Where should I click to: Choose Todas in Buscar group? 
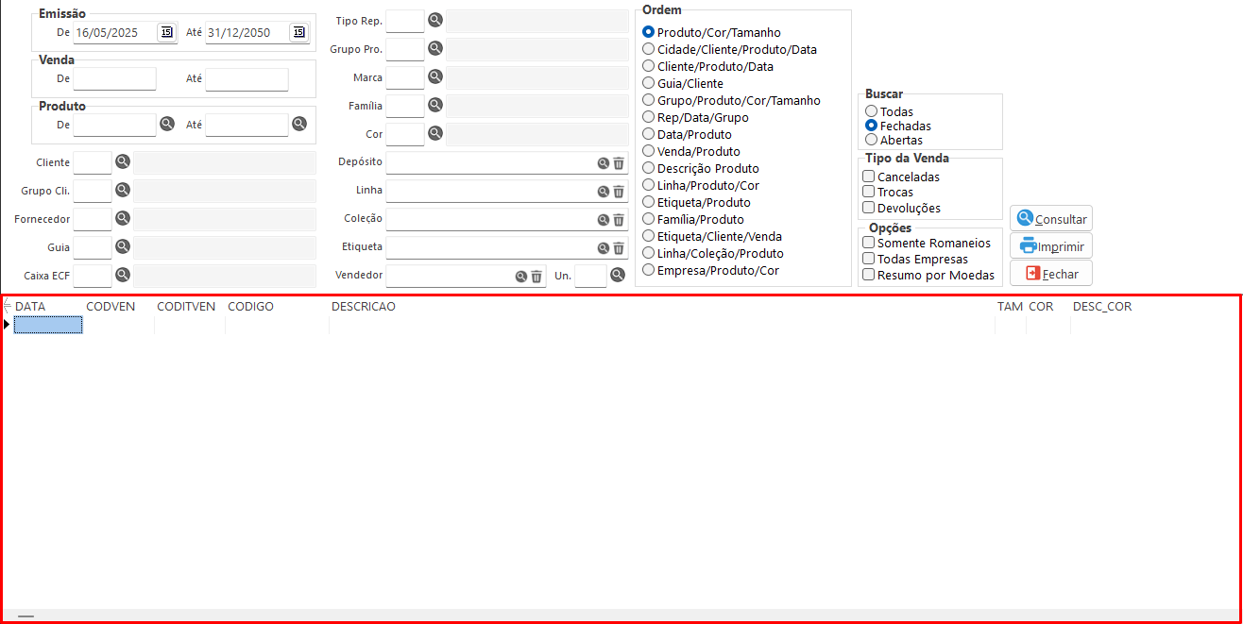tap(871, 111)
